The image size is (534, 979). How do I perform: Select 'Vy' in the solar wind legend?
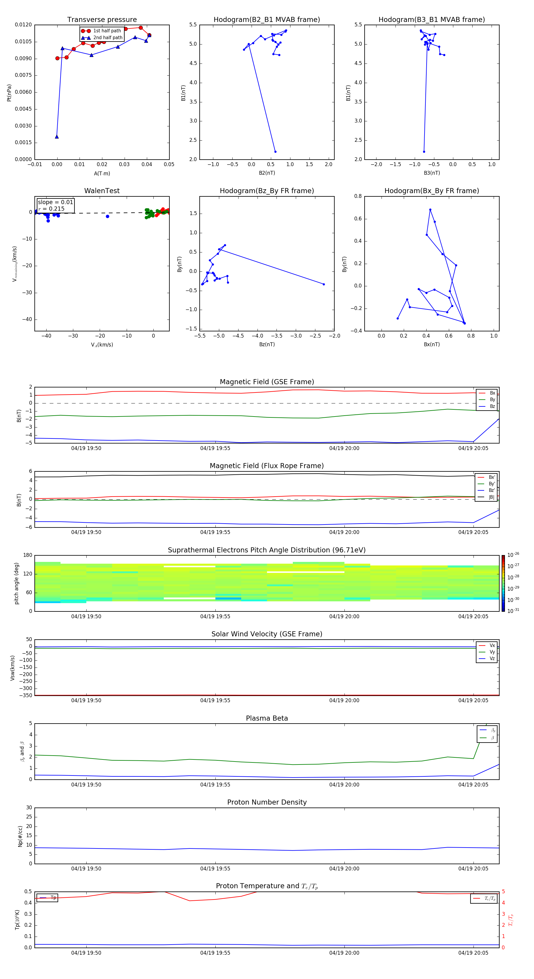pyautogui.click(x=487, y=652)
